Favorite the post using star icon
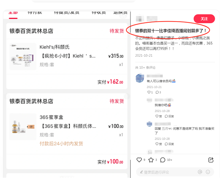220x178 pixels. (151, 160)
